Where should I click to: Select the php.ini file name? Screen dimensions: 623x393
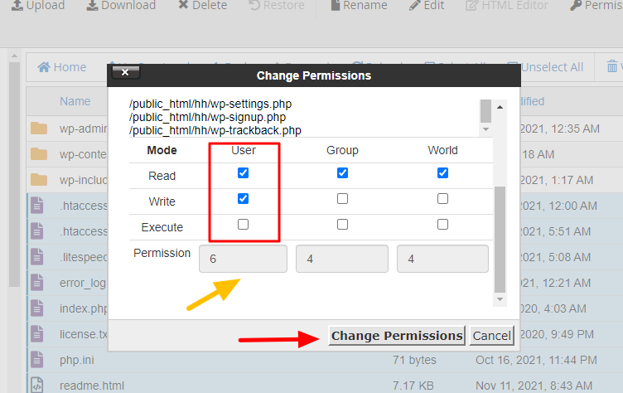tap(77, 360)
